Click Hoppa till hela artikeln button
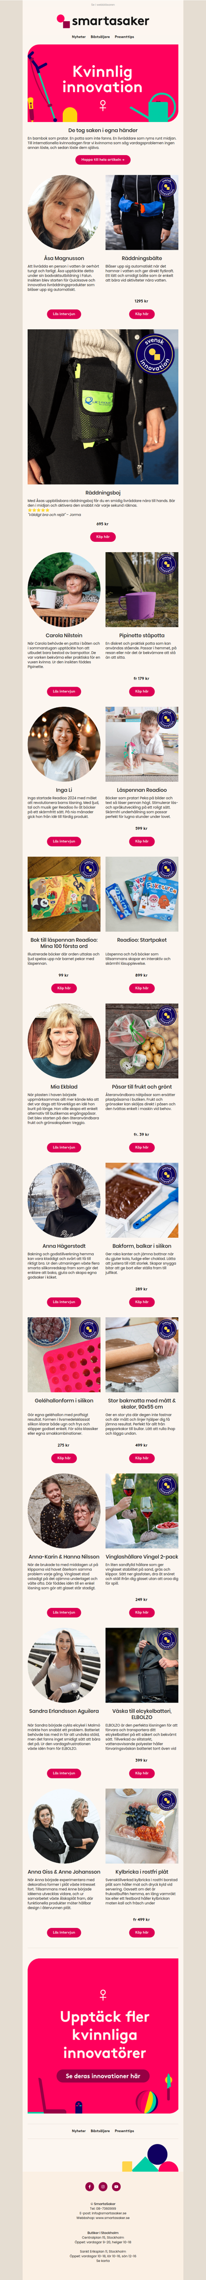Image resolution: width=206 pixels, height=2280 pixels. [103, 159]
